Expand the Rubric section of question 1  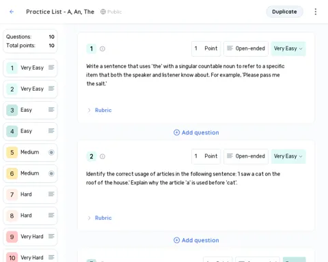(100, 111)
